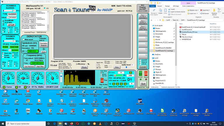This screenshot has height=126, width=224.
Task: Open the Fichier tab in Explorer
Action: point(153,6)
